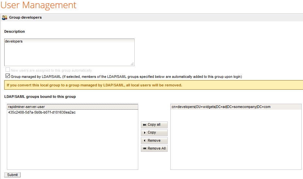Viewport: 303px width, 179px height.
Task: Uncheck Group managed by LDAP/SAML checkbox
Action: (8, 76)
